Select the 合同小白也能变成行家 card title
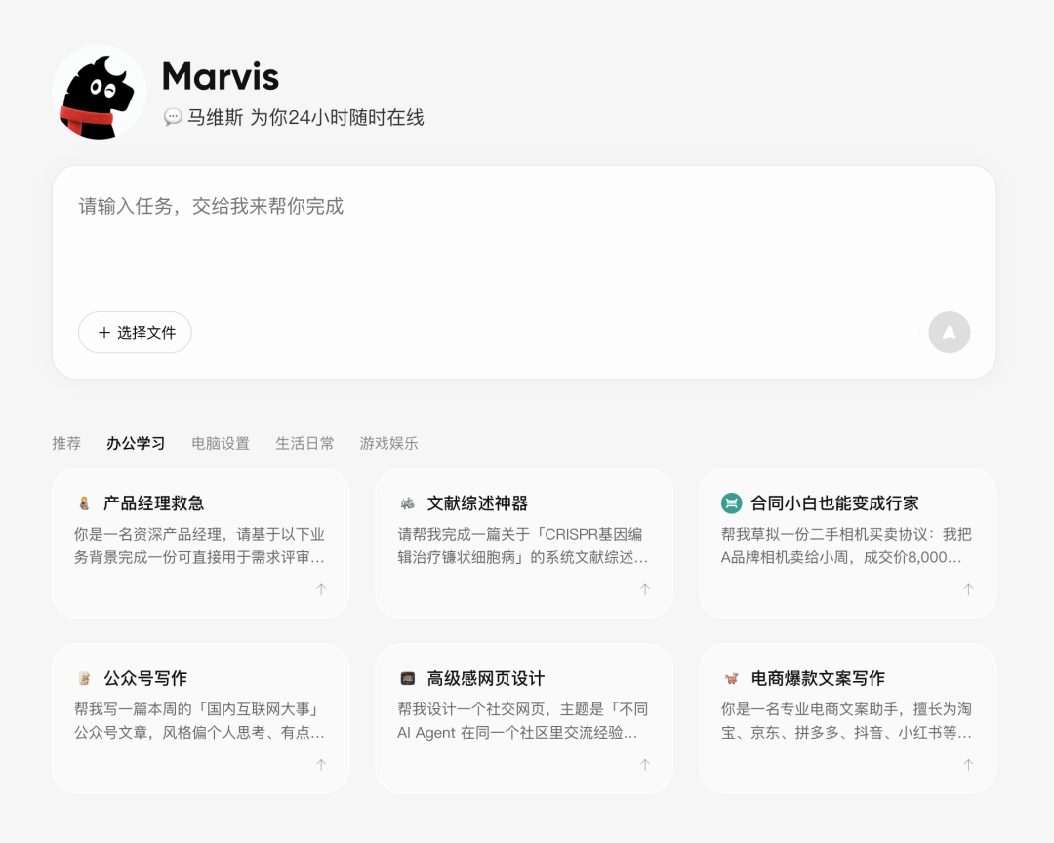Image resolution: width=1054 pixels, height=843 pixels. tap(834, 502)
